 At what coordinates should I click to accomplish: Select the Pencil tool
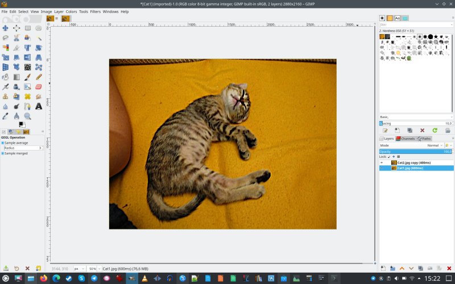click(x=39, y=77)
